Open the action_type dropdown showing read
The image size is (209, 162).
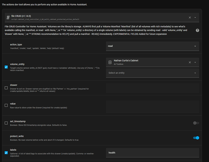(x=152, y=46)
